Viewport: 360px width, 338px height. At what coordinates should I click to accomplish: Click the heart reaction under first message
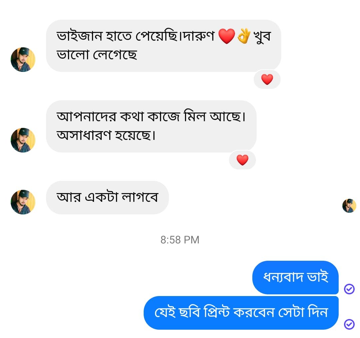[267, 79]
